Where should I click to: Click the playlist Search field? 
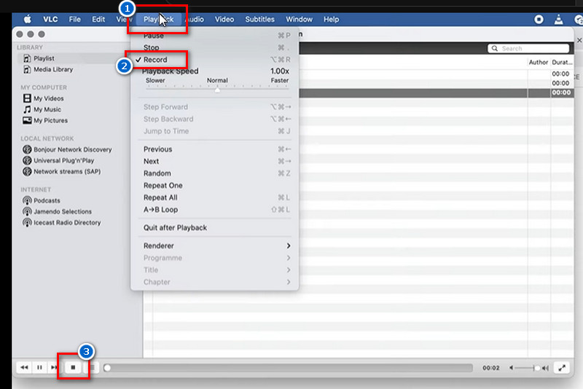(528, 48)
